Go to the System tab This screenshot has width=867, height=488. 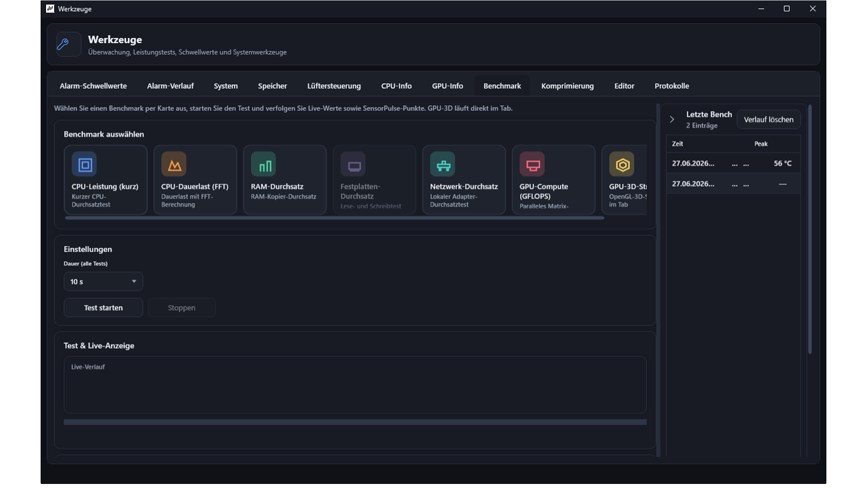coord(226,86)
